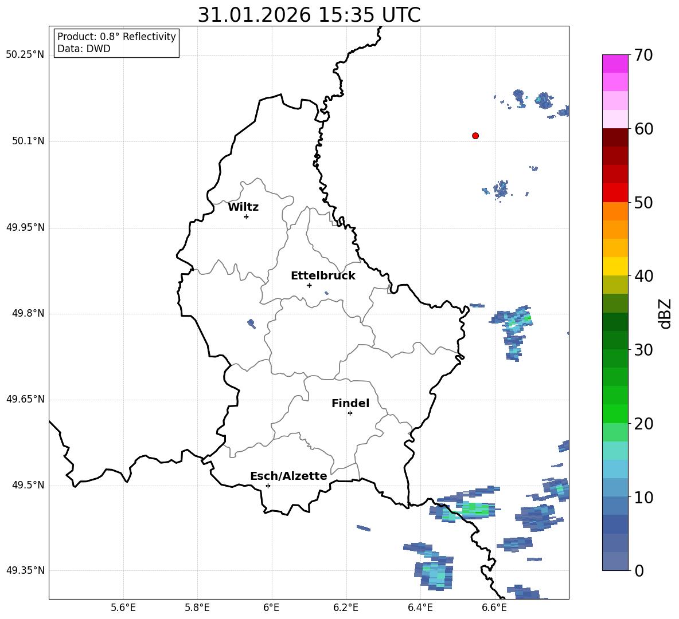Image resolution: width=679 pixels, height=619 pixels.
Task: Click the 49.5°N latitude label
Action: point(28,486)
